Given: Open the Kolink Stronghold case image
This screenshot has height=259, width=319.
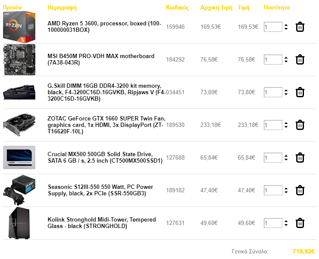Looking at the screenshot, I should (x=19, y=223).
